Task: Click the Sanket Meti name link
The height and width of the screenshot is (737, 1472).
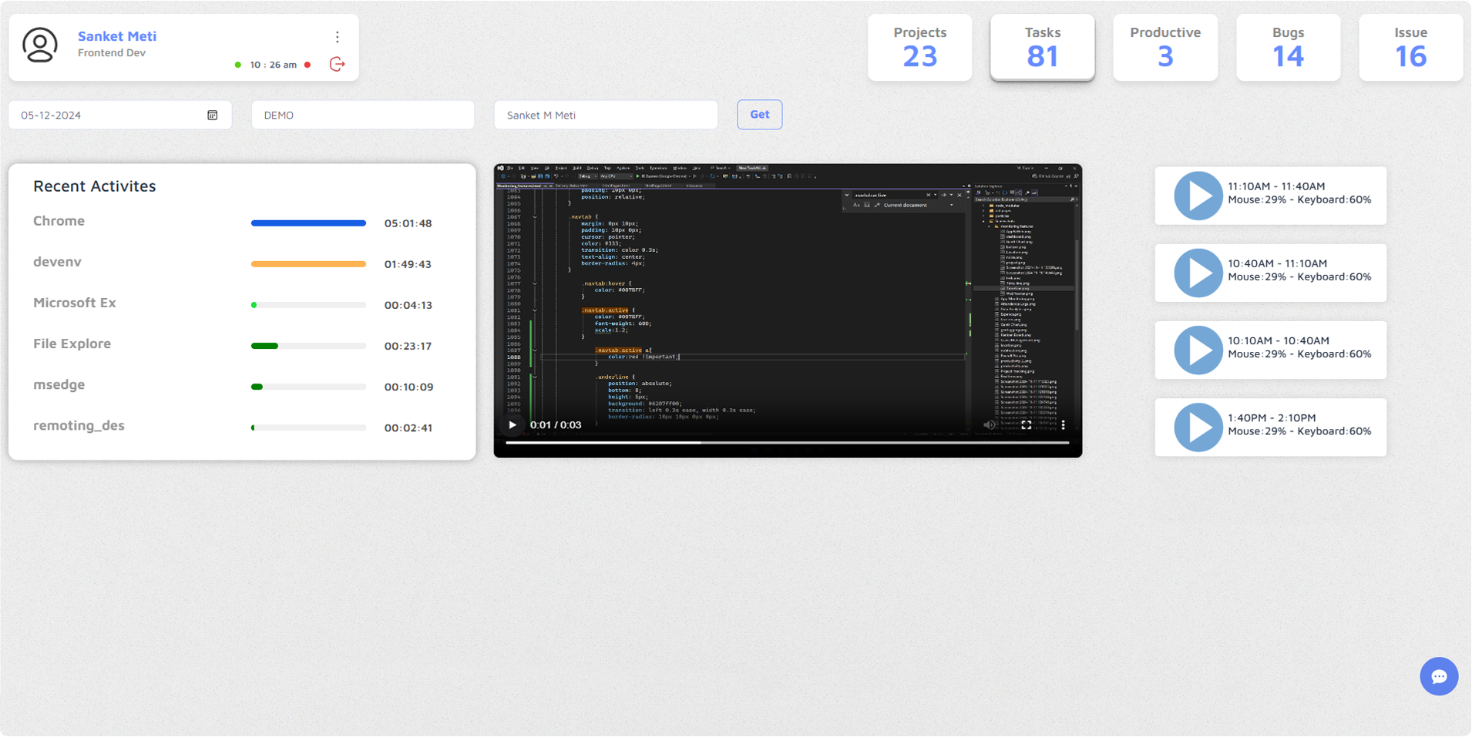Action: pos(117,35)
